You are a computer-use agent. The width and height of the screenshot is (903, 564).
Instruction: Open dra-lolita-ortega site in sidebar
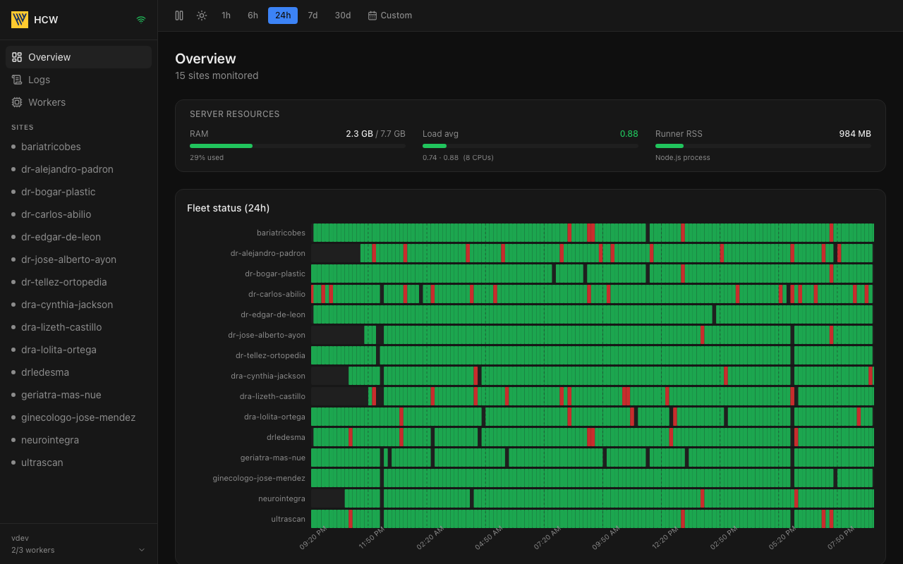pyautogui.click(x=78, y=350)
